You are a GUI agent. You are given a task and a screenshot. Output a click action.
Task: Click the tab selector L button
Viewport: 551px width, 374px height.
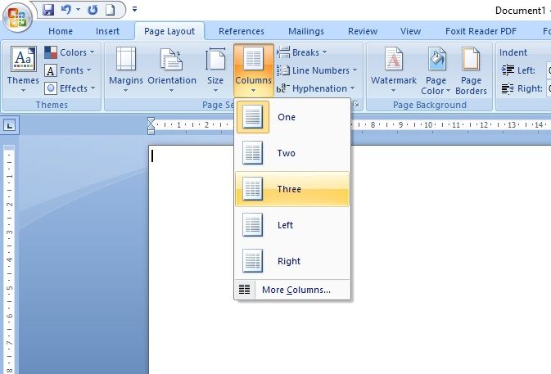pyautogui.click(x=10, y=125)
